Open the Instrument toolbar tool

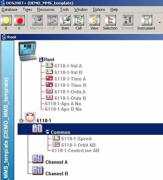coord(147,20)
